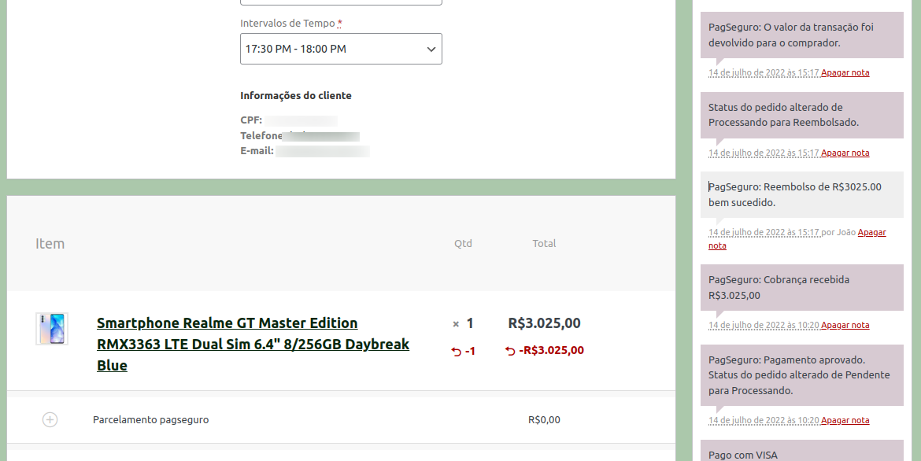Click the plus icon beside Parcelamento pagseguro
This screenshot has width=921, height=461.
click(50, 420)
